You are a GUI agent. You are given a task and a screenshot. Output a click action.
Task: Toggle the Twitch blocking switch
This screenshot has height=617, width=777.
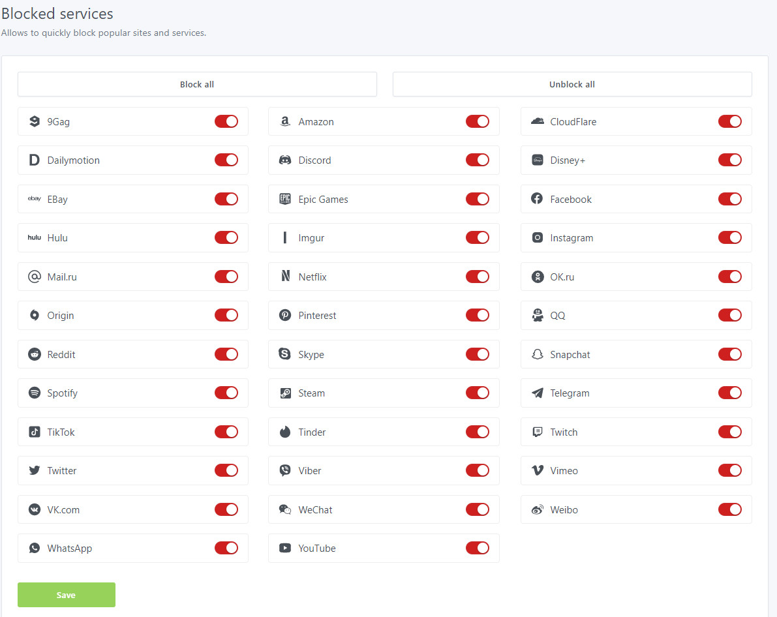tap(730, 432)
